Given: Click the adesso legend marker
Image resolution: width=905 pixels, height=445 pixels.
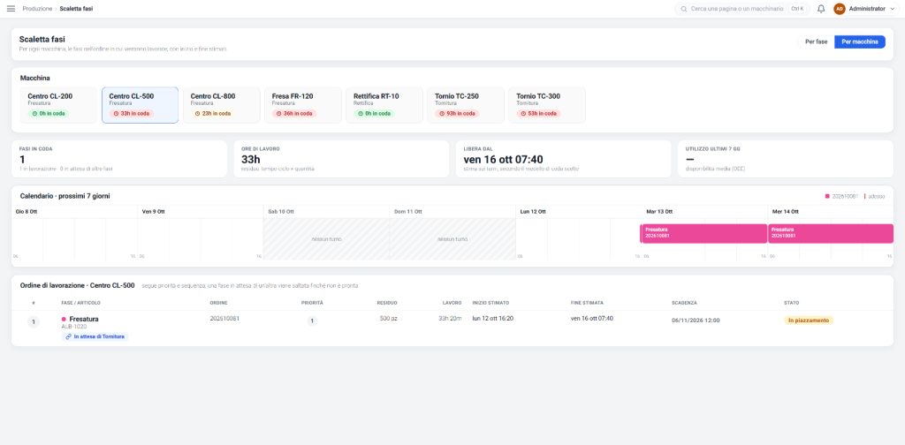Looking at the screenshot, I should tap(874, 197).
